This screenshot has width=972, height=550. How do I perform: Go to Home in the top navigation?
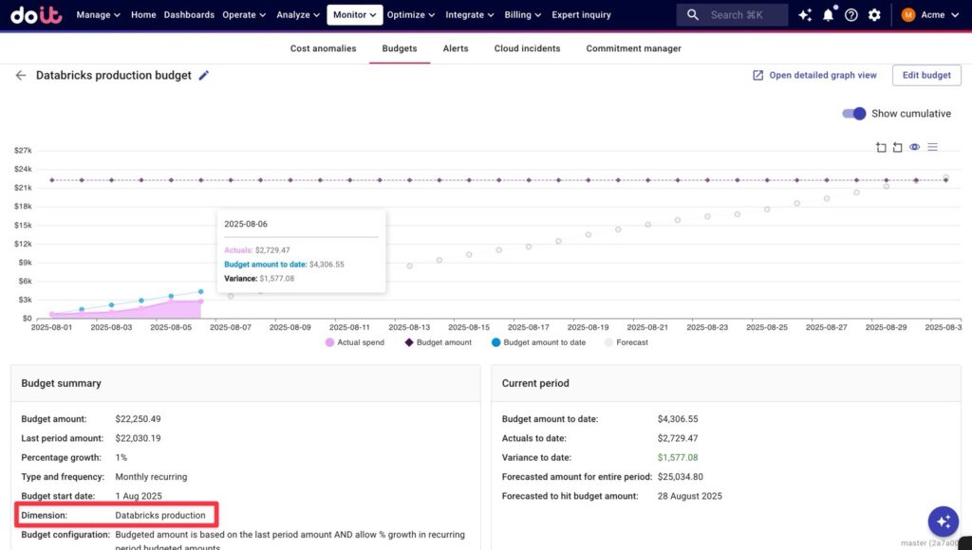coord(143,15)
